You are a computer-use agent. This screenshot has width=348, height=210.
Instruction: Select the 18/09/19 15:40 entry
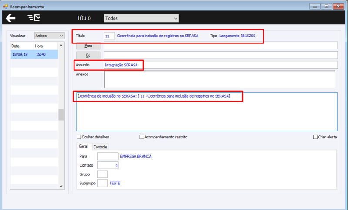(34, 54)
